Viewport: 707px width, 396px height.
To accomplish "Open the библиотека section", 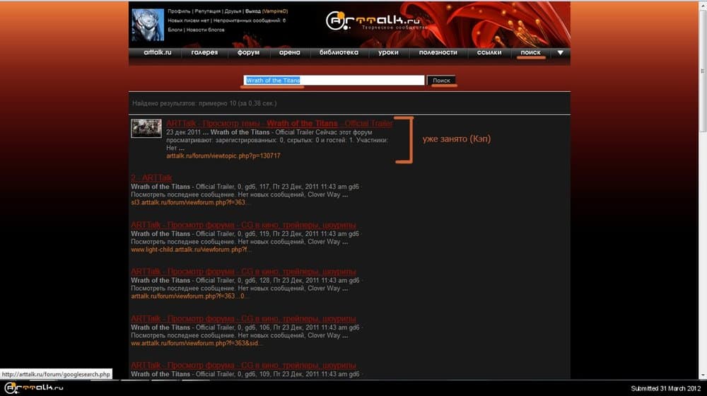I will point(339,52).
